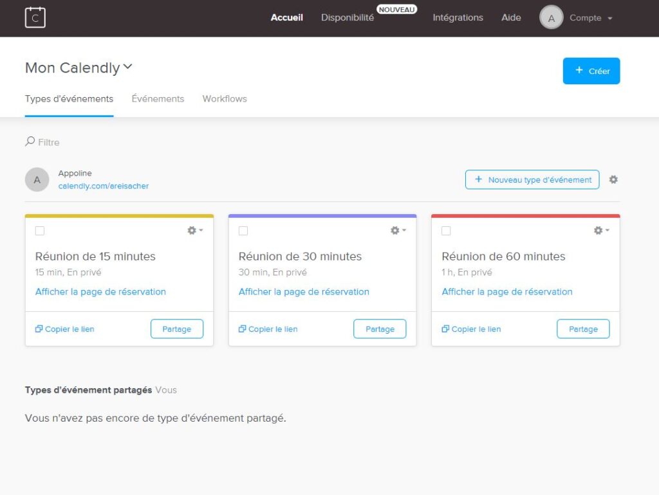The height and width of the screenshot is (495, 659).
Task: Tick the Réunion de 60 minutes checkbox
Action: tap(446, 230)
